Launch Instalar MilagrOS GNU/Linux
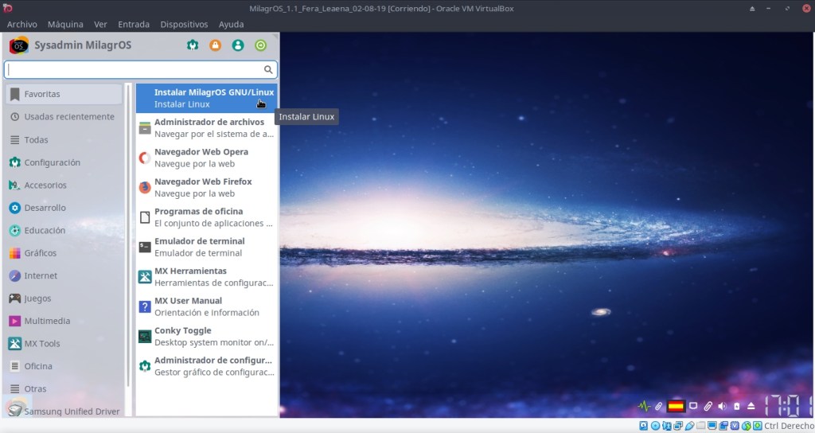This screenshot has width=815, height=433. pyautogui.click(x=207, y=98)
